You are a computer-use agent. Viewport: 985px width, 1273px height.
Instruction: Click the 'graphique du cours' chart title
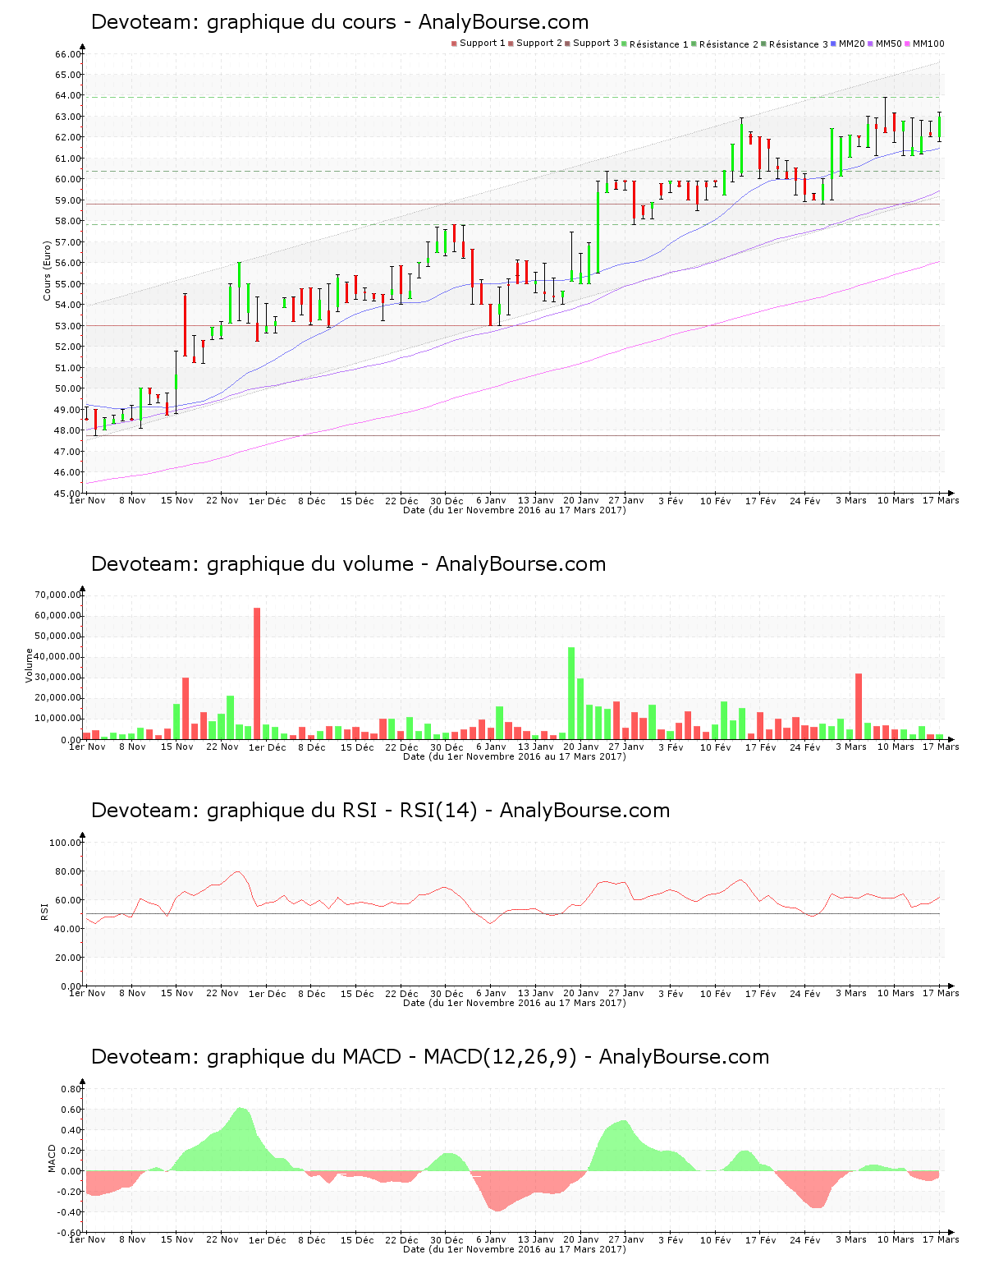coord(340,22)
